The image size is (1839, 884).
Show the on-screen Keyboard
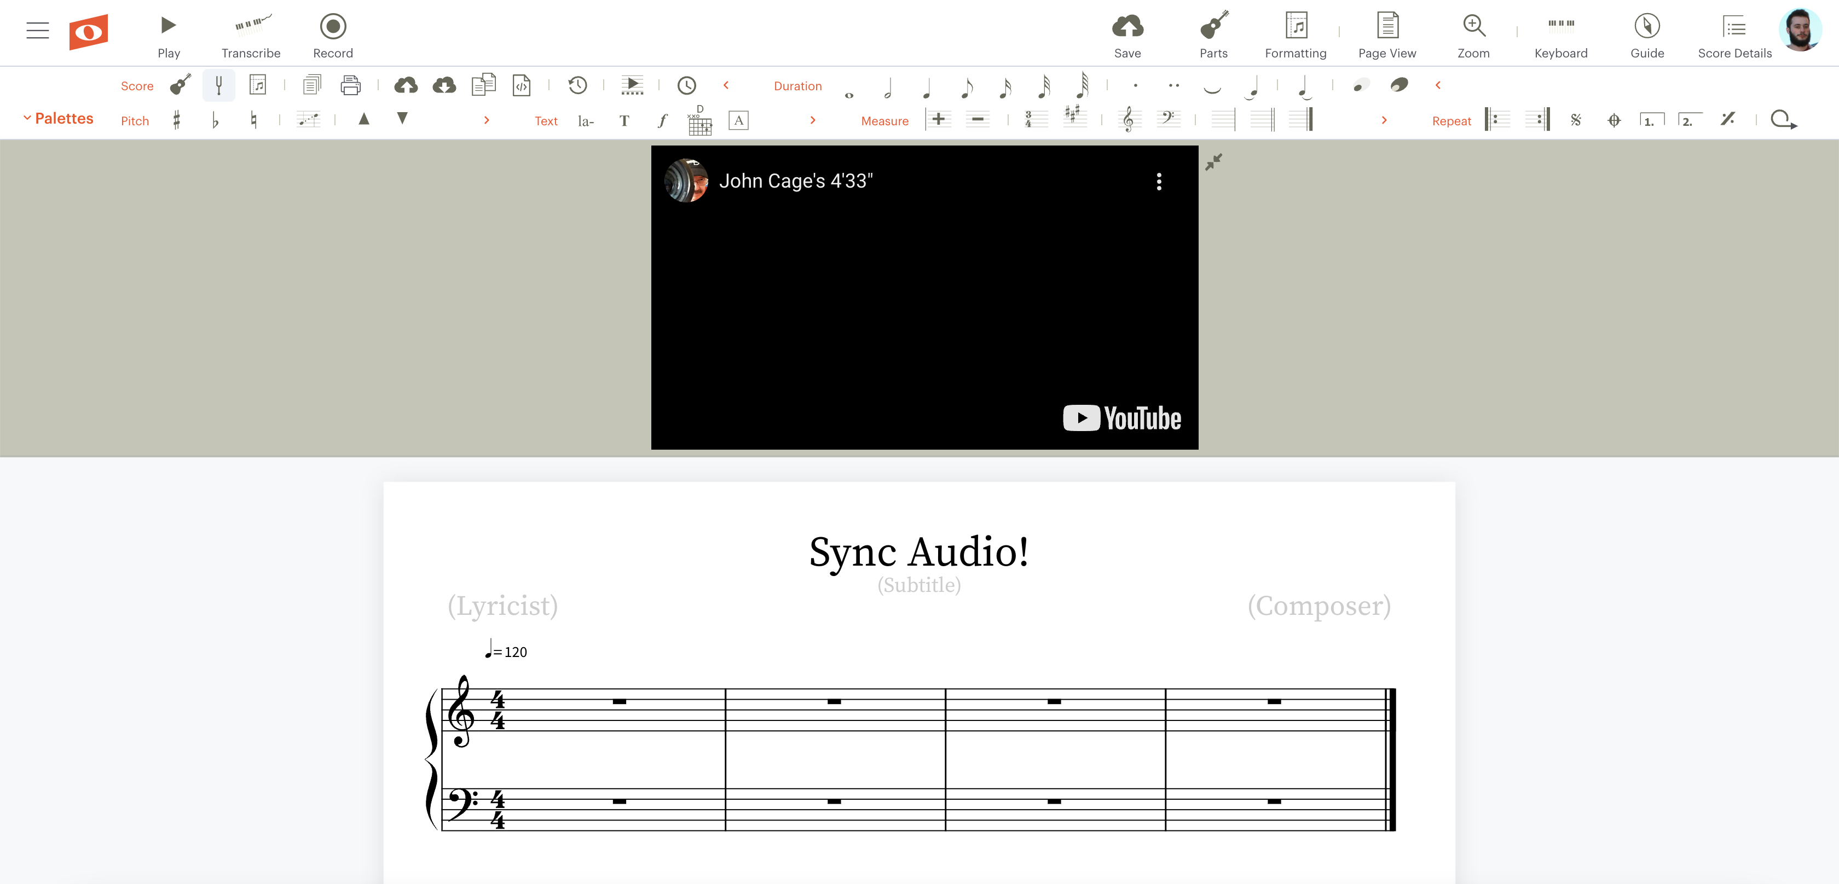pos(1560,36)
